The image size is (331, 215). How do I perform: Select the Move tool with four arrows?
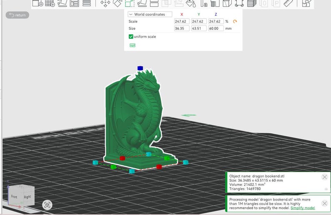coord(105,3)
